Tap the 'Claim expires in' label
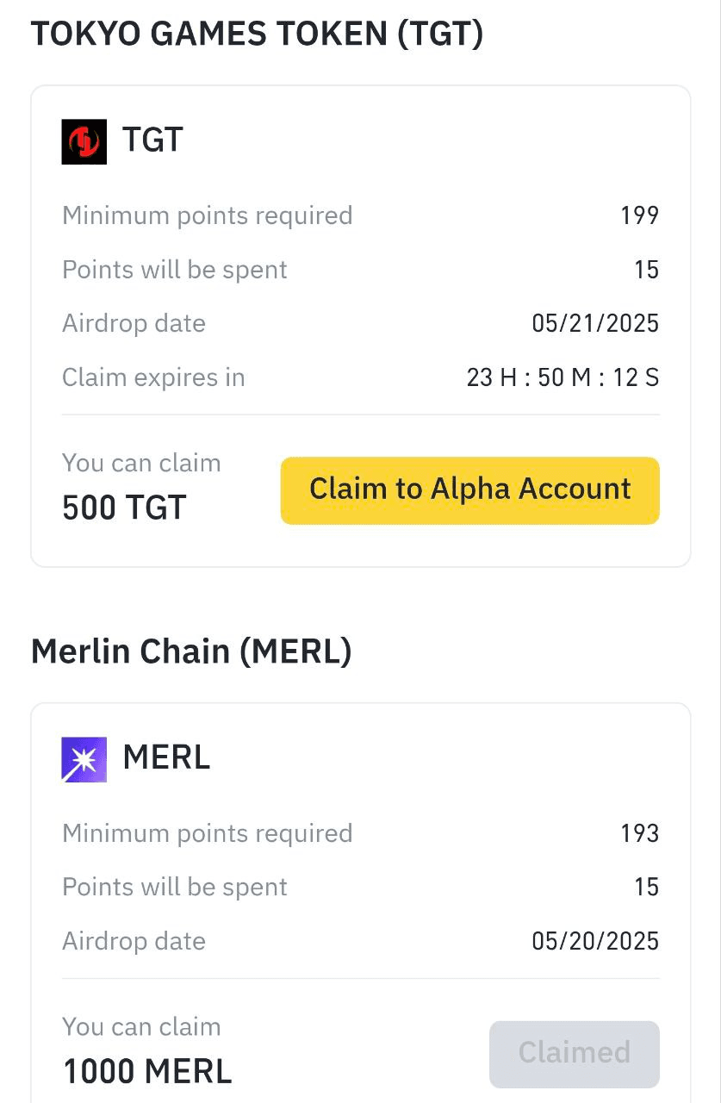Screen dimensions: 721x1103 [153, 377]
